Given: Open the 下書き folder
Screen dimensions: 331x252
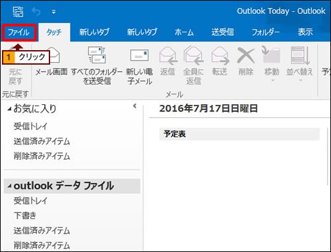Looking at the screenshot, I should pos(25,216).
